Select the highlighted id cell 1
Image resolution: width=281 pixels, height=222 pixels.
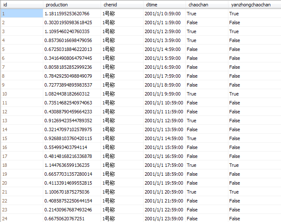[x=22, y=14]
